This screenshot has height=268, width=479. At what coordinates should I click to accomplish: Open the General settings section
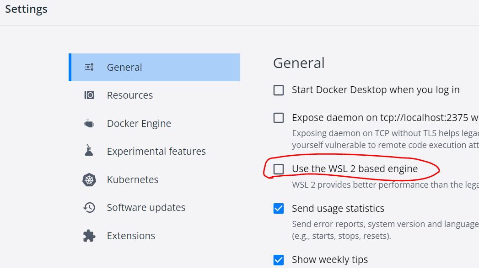click(x=124, y=67)
